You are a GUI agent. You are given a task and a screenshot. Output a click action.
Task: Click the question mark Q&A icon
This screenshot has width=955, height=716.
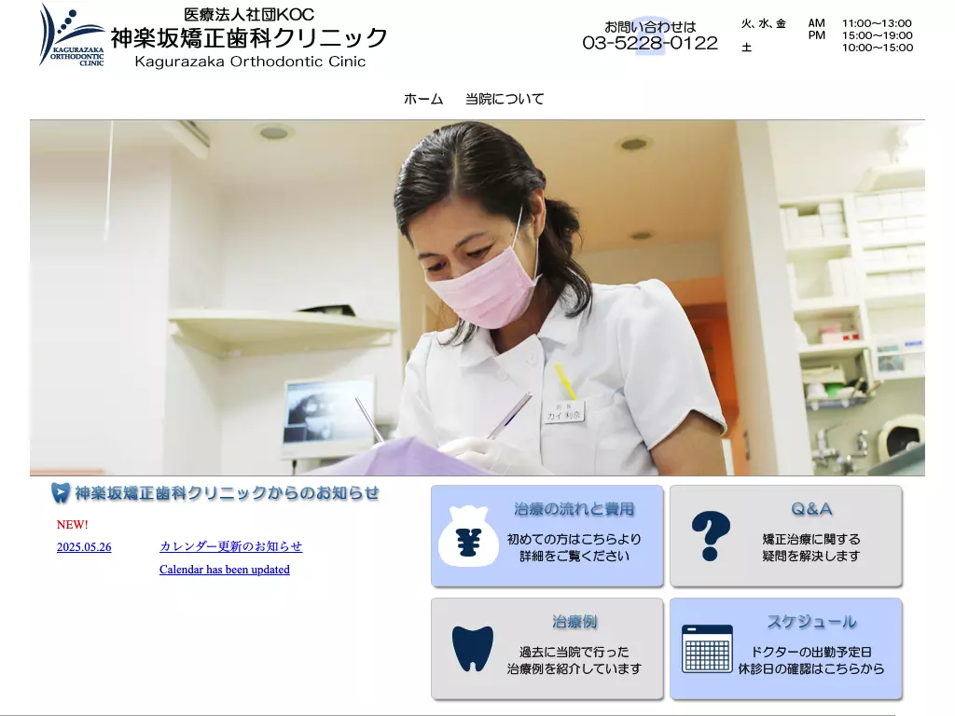[711, 536]
